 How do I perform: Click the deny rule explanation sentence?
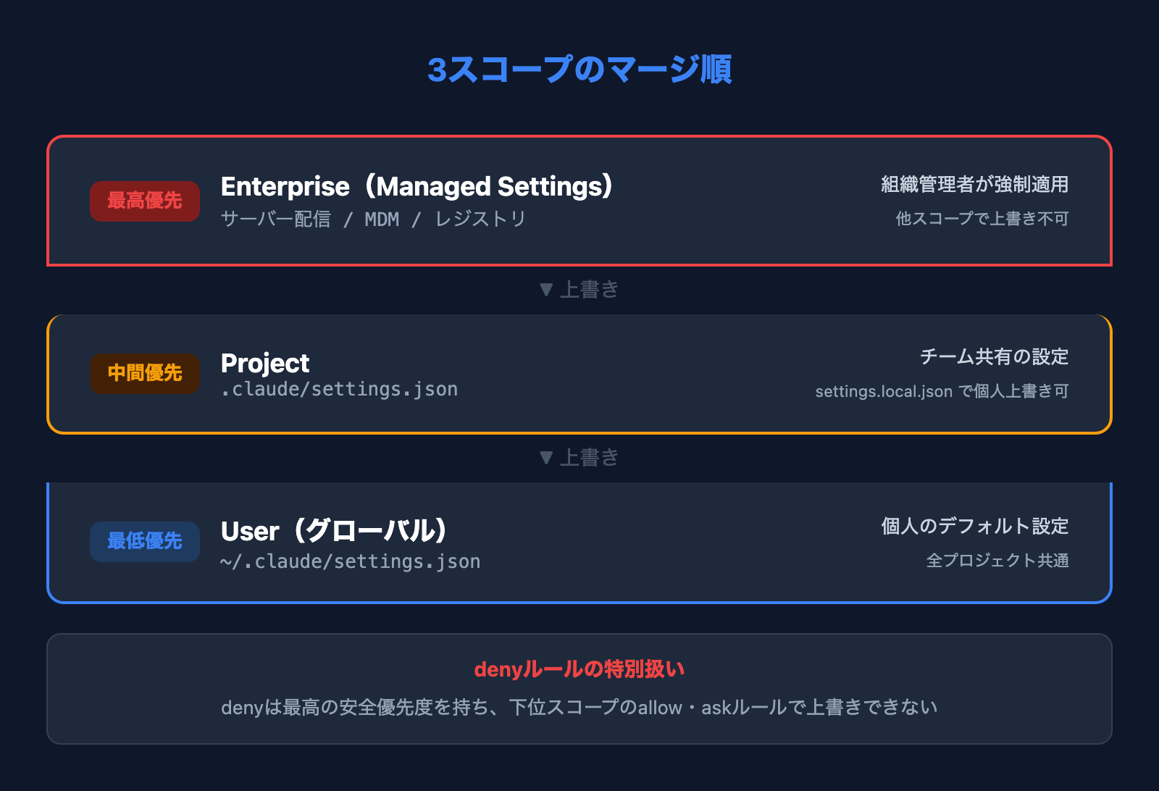[579, 708]
